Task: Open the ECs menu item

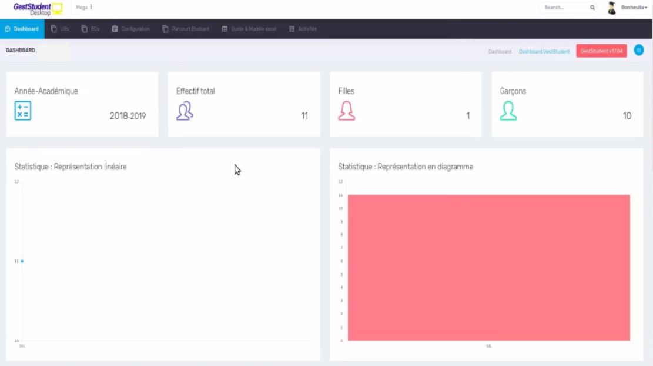Action: (x=91, y=29)
